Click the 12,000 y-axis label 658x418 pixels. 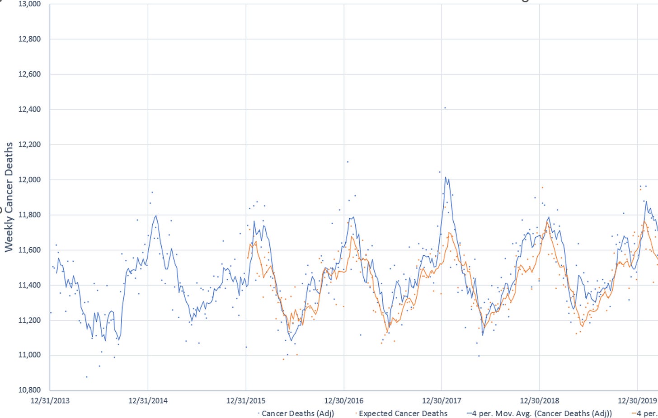click(x=29, y=180)
